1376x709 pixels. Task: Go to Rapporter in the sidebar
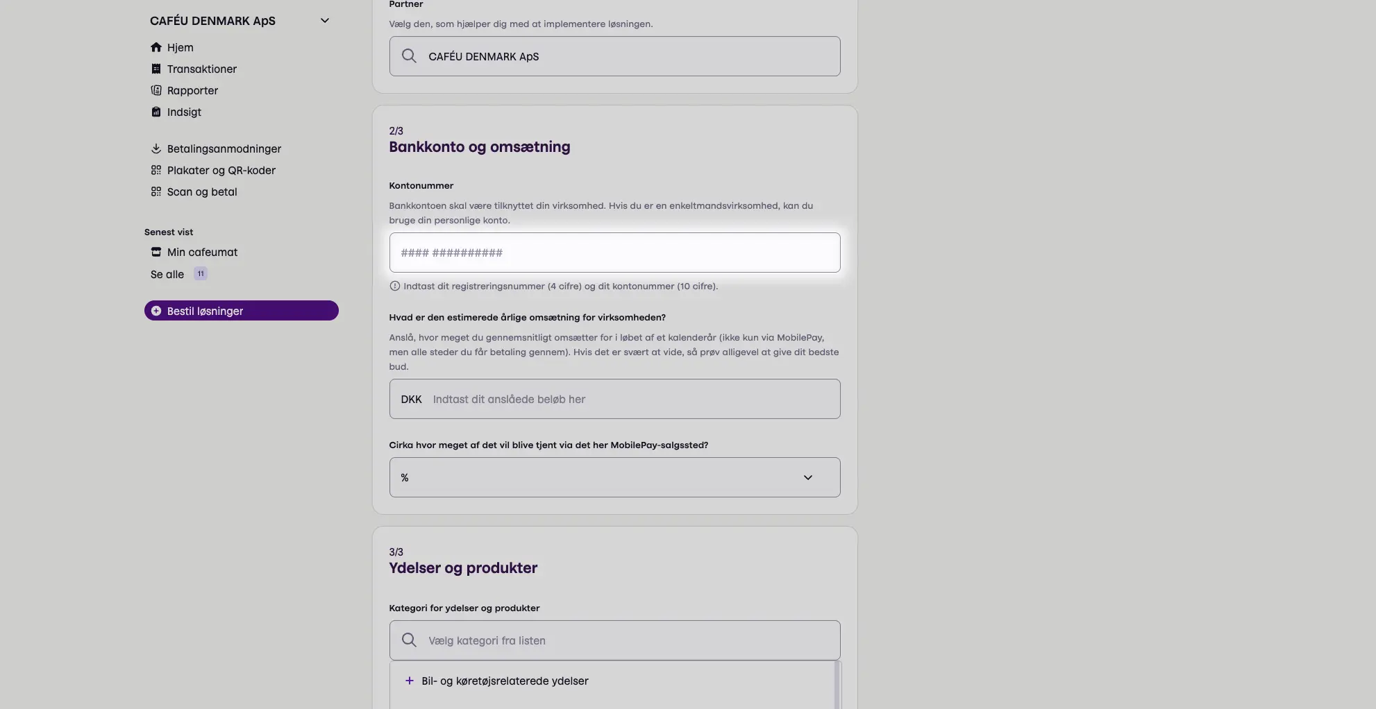click(192, 90)
